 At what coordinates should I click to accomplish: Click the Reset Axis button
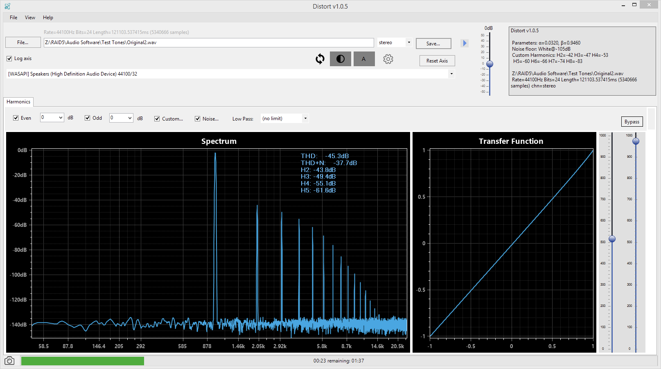coord(437,61)
